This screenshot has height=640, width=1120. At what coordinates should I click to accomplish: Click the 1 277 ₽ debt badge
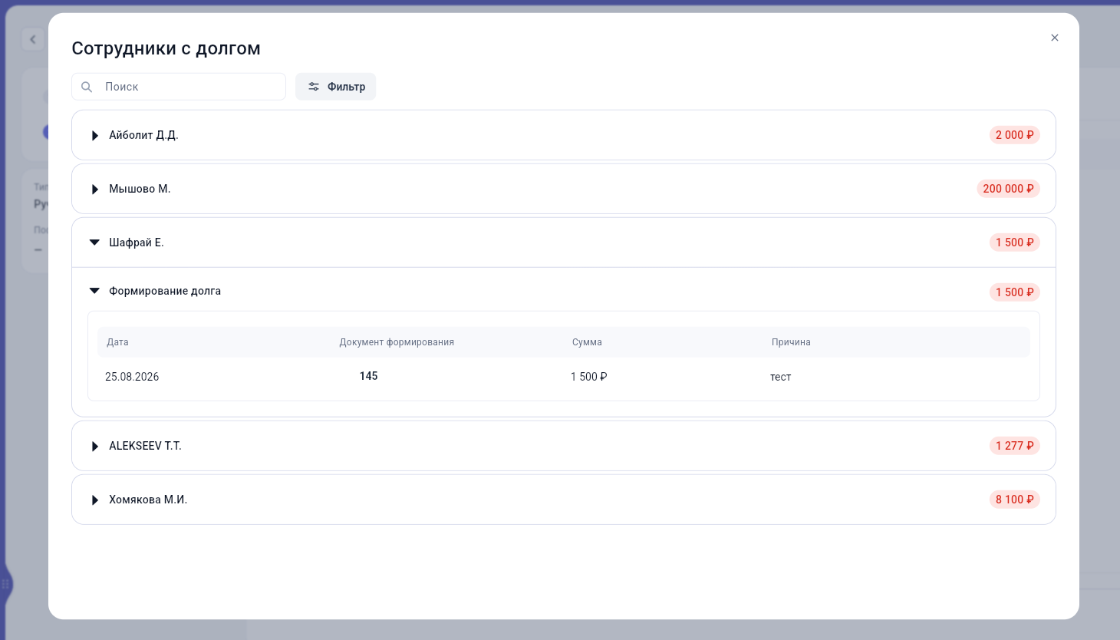pyautogui.click(x=1014, y=446)
